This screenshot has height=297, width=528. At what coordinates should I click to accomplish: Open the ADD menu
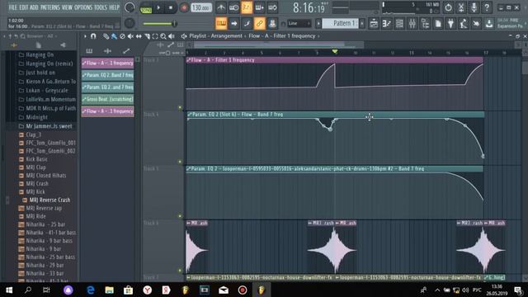pyautogui.click(x=34, y=7)
